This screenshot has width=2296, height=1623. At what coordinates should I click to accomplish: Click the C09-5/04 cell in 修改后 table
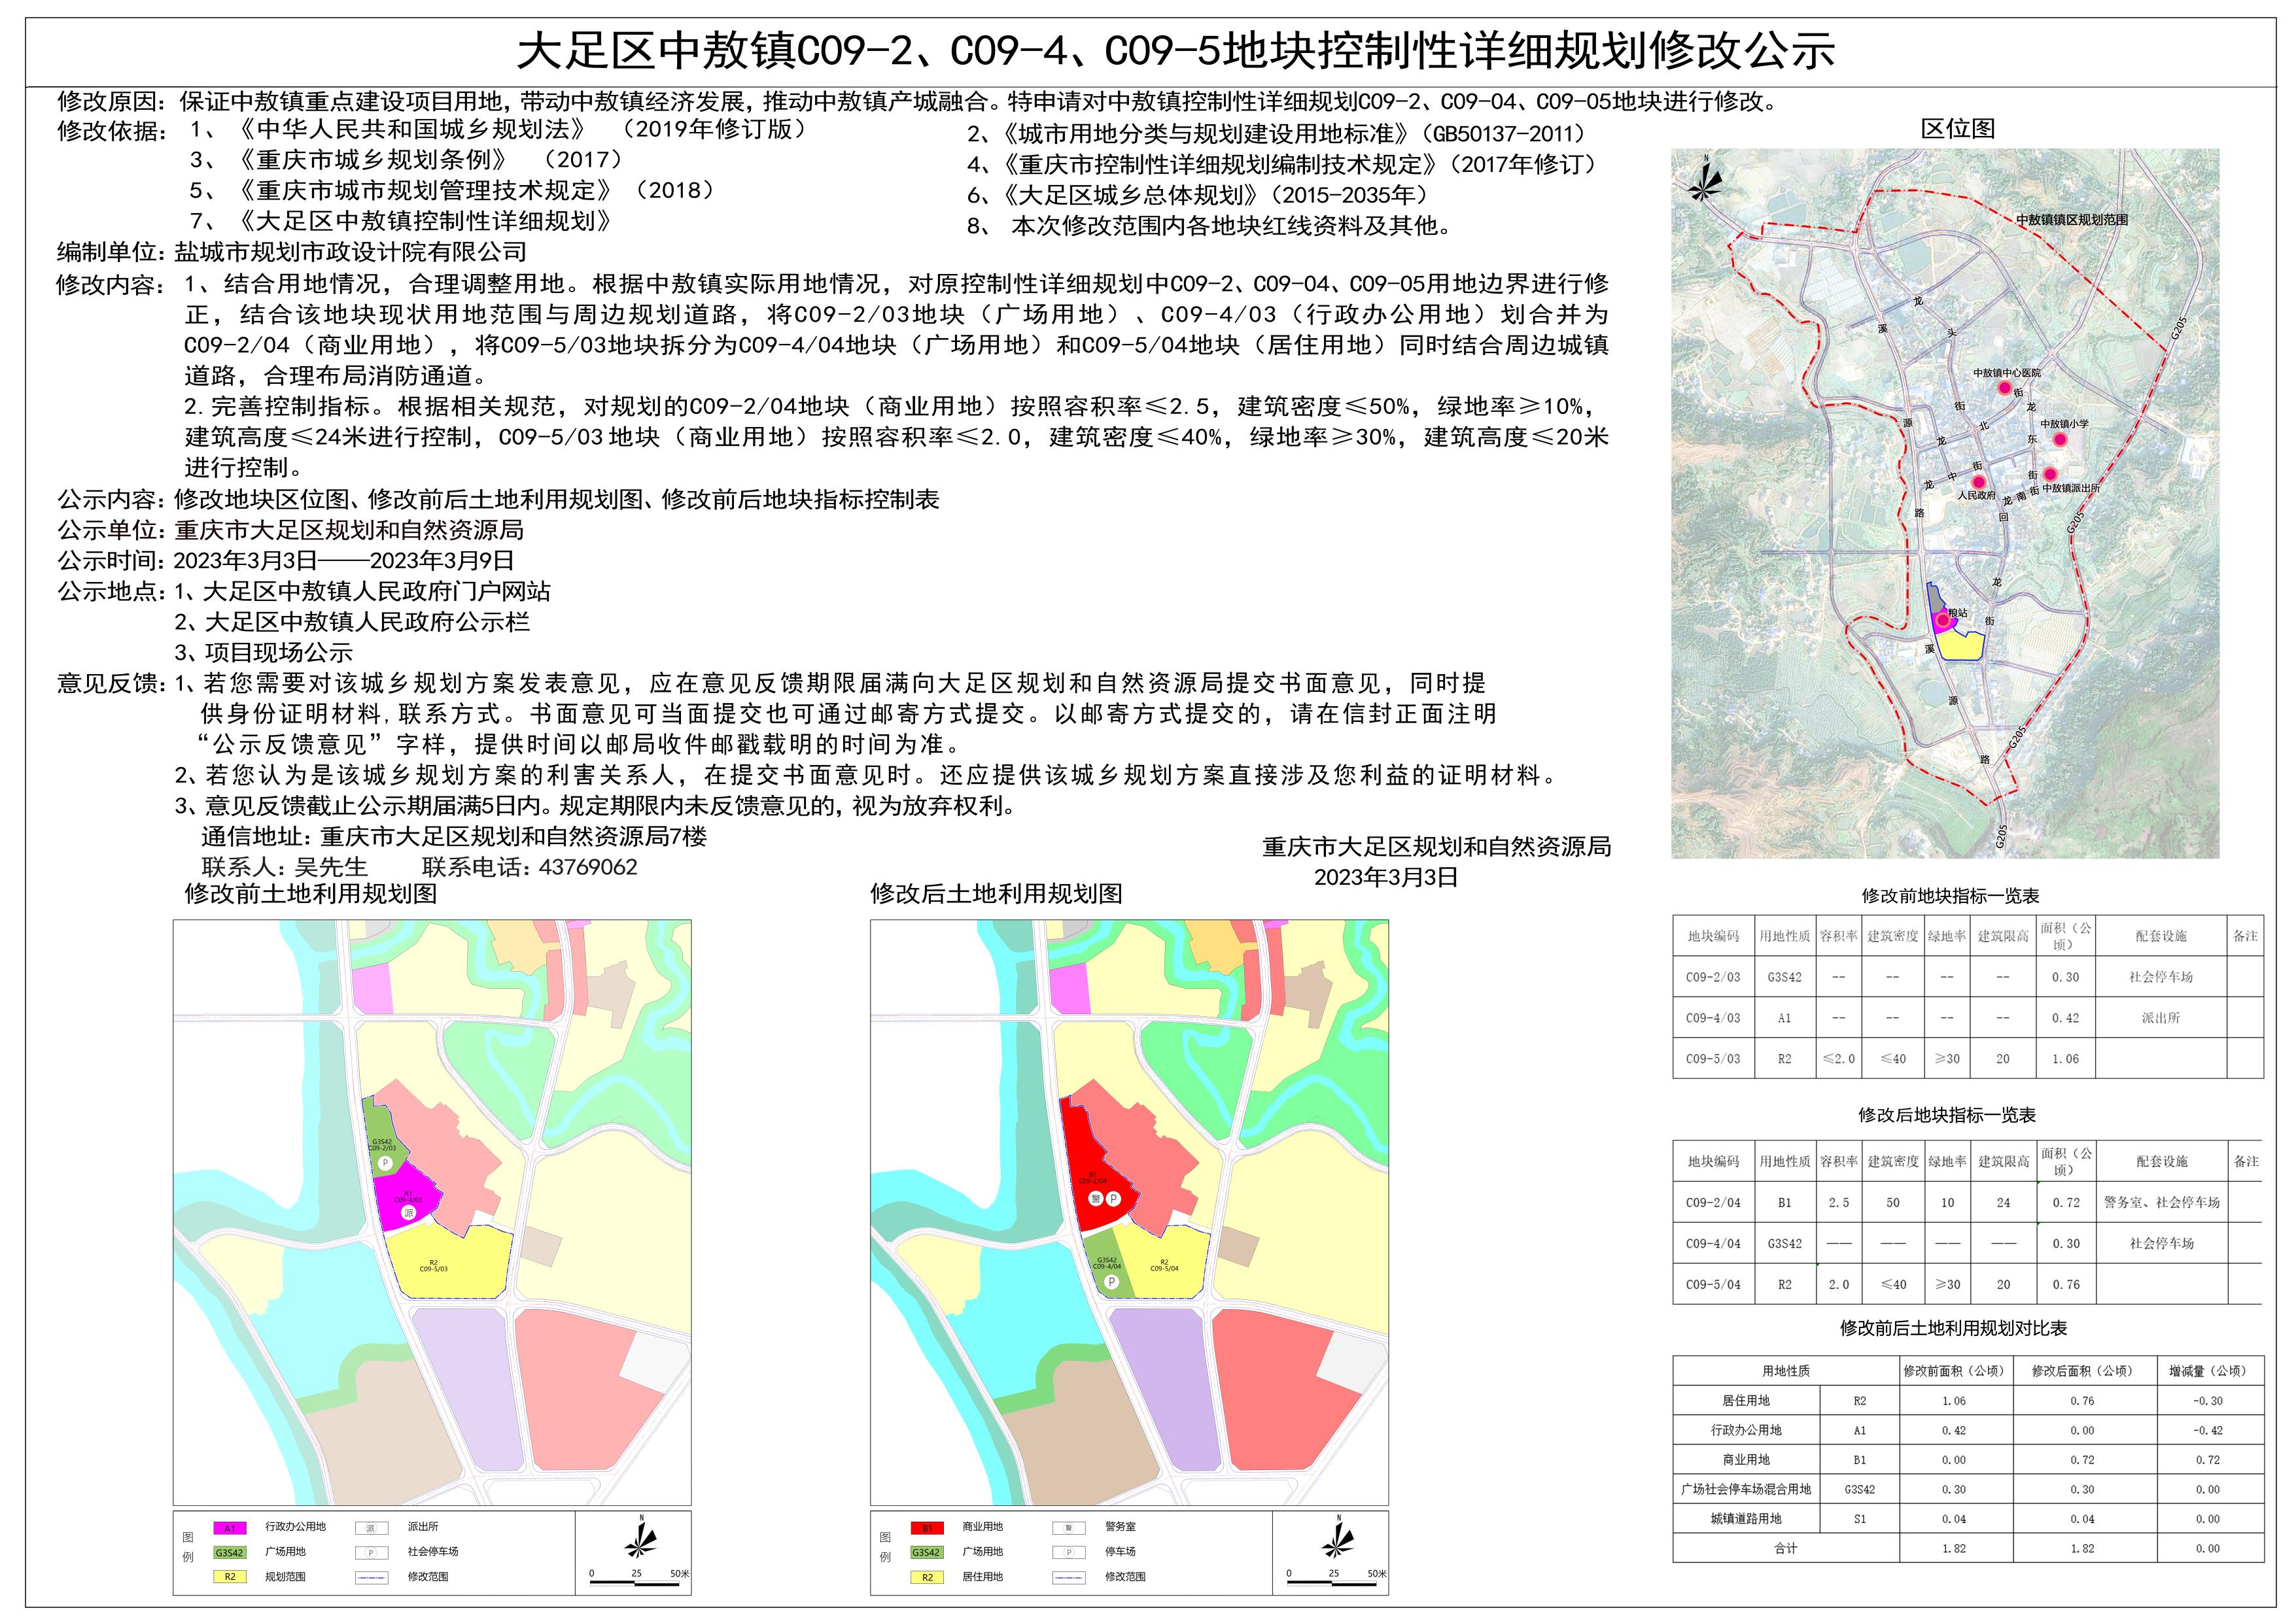1713,1285
